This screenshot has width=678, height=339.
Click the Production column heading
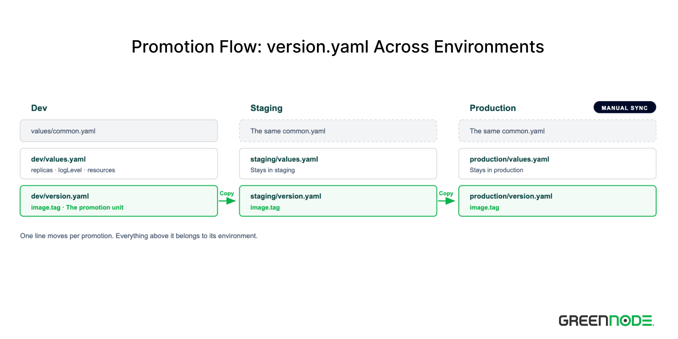coord(492,108)
